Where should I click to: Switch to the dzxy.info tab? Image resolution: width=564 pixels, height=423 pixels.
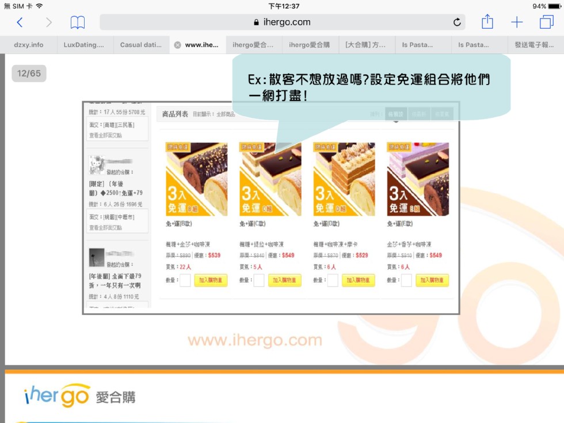[x=28, y=45]
